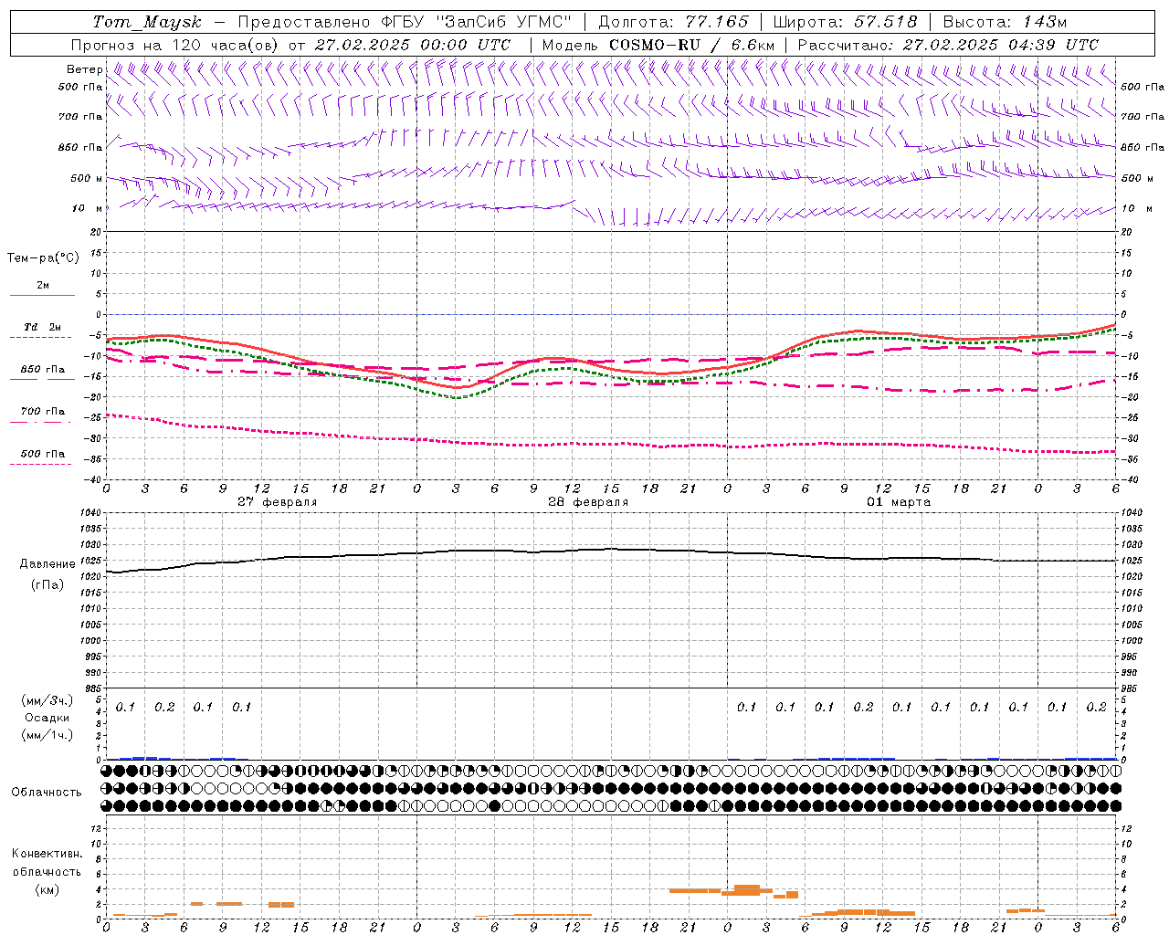Click the 28 февраля date label

pos(588,502)
